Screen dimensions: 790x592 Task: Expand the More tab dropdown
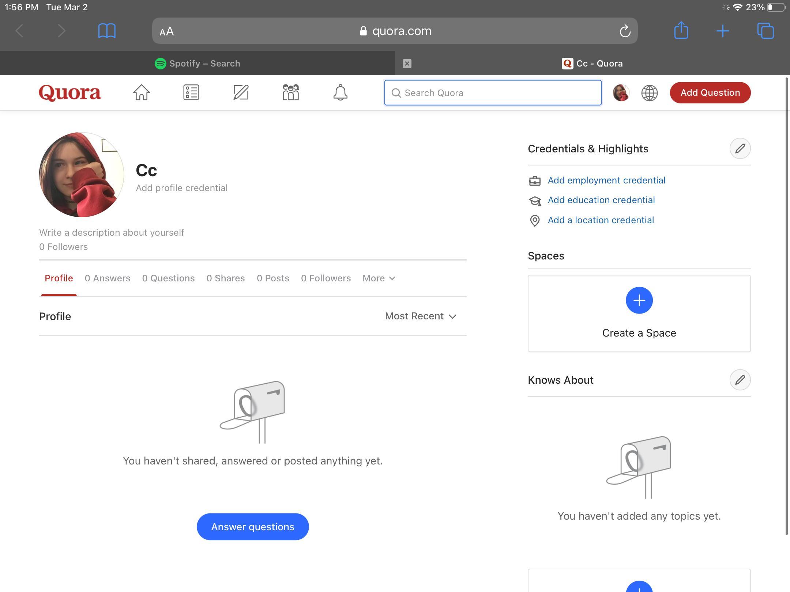pyautogui.click(x=379, y=278)
